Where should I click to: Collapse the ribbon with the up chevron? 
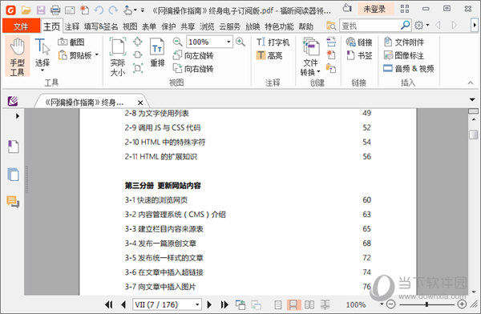[x=471, y=83]
